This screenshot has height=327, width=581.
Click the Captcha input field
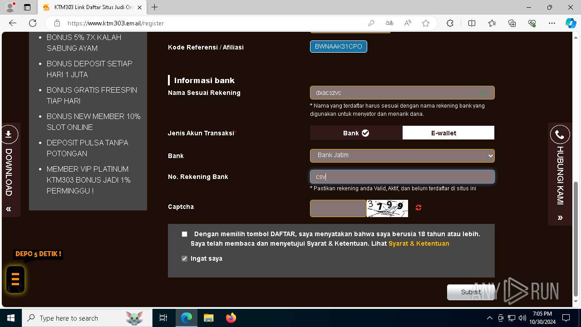coord(338,208)
